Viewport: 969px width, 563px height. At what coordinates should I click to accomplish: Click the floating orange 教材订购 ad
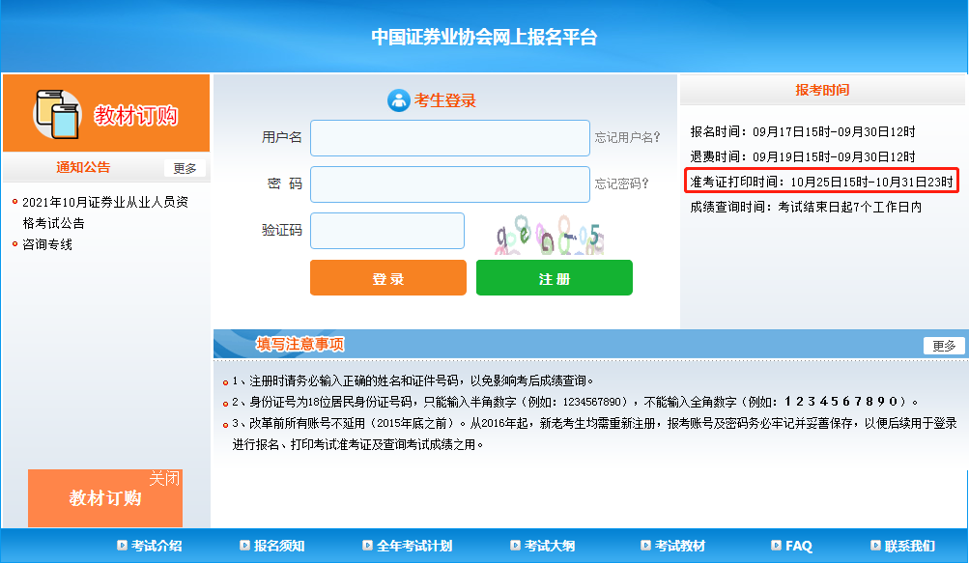(105, 498)
